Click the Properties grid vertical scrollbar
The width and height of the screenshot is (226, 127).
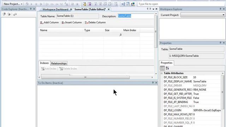tap(223, 92)
